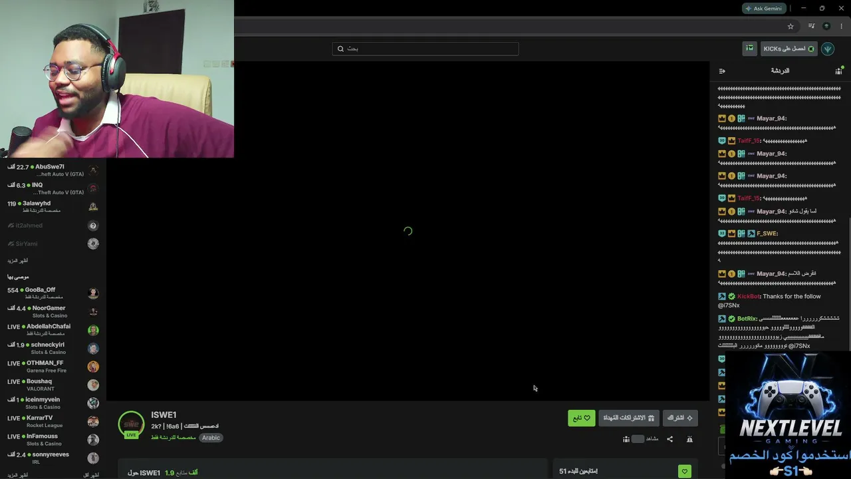Image resolution: width=851 pixels, height=479 pixels.
Task: Bookmark this page with the star icon
Action: [790, 27]
